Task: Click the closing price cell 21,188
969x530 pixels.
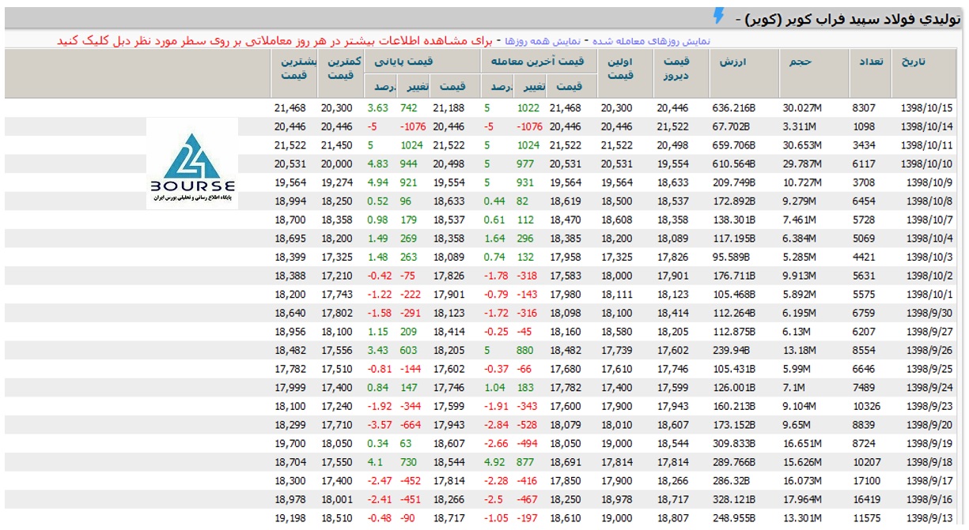Action: click(x=449, y=108)
